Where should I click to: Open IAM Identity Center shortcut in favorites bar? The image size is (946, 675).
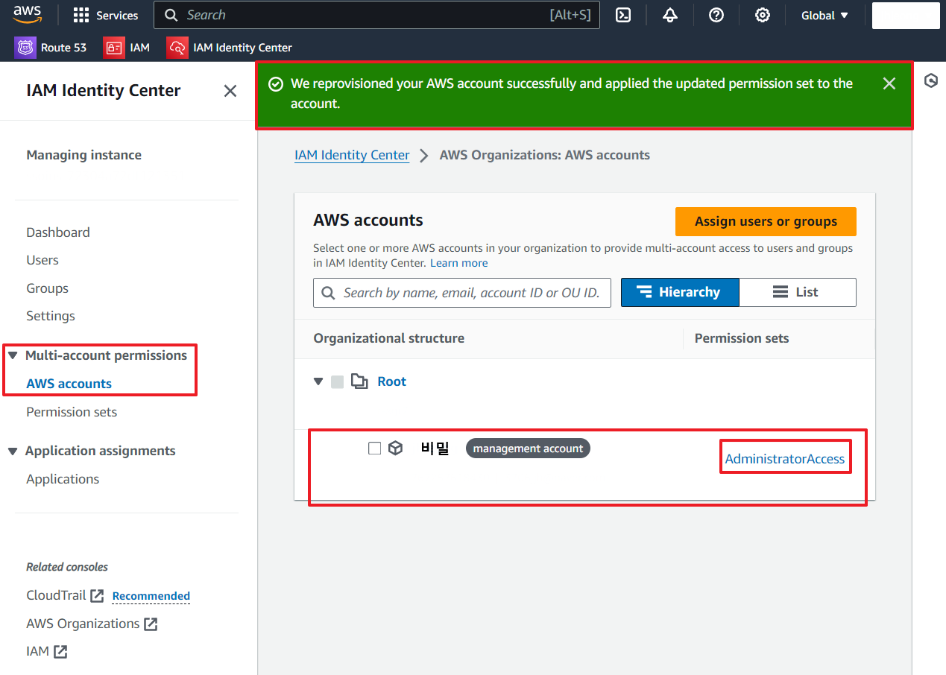tap(230, 48)
